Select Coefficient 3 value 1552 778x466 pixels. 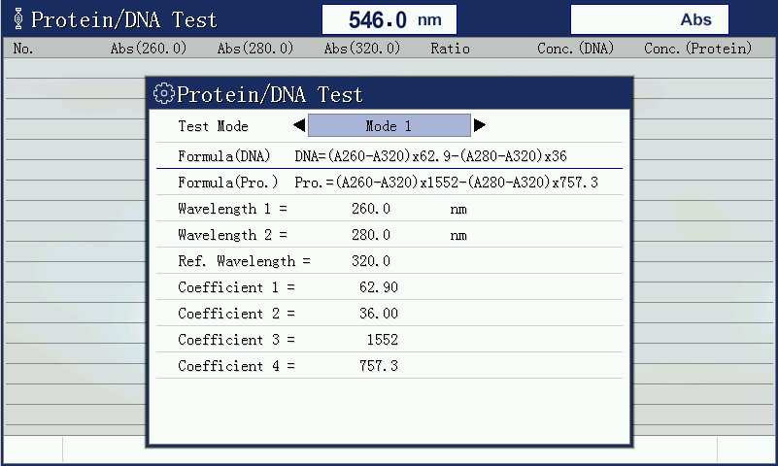point(382,340)
